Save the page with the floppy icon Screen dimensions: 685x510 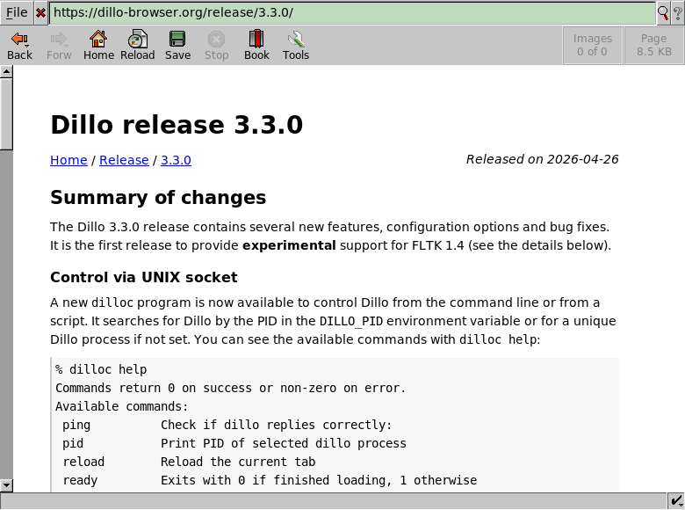[177, 46]
